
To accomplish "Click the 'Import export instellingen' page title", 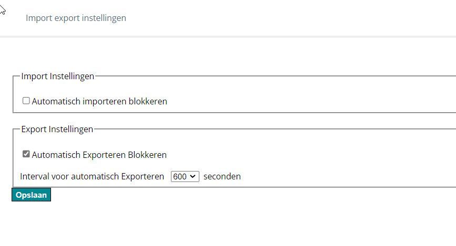I will point(76,18).
